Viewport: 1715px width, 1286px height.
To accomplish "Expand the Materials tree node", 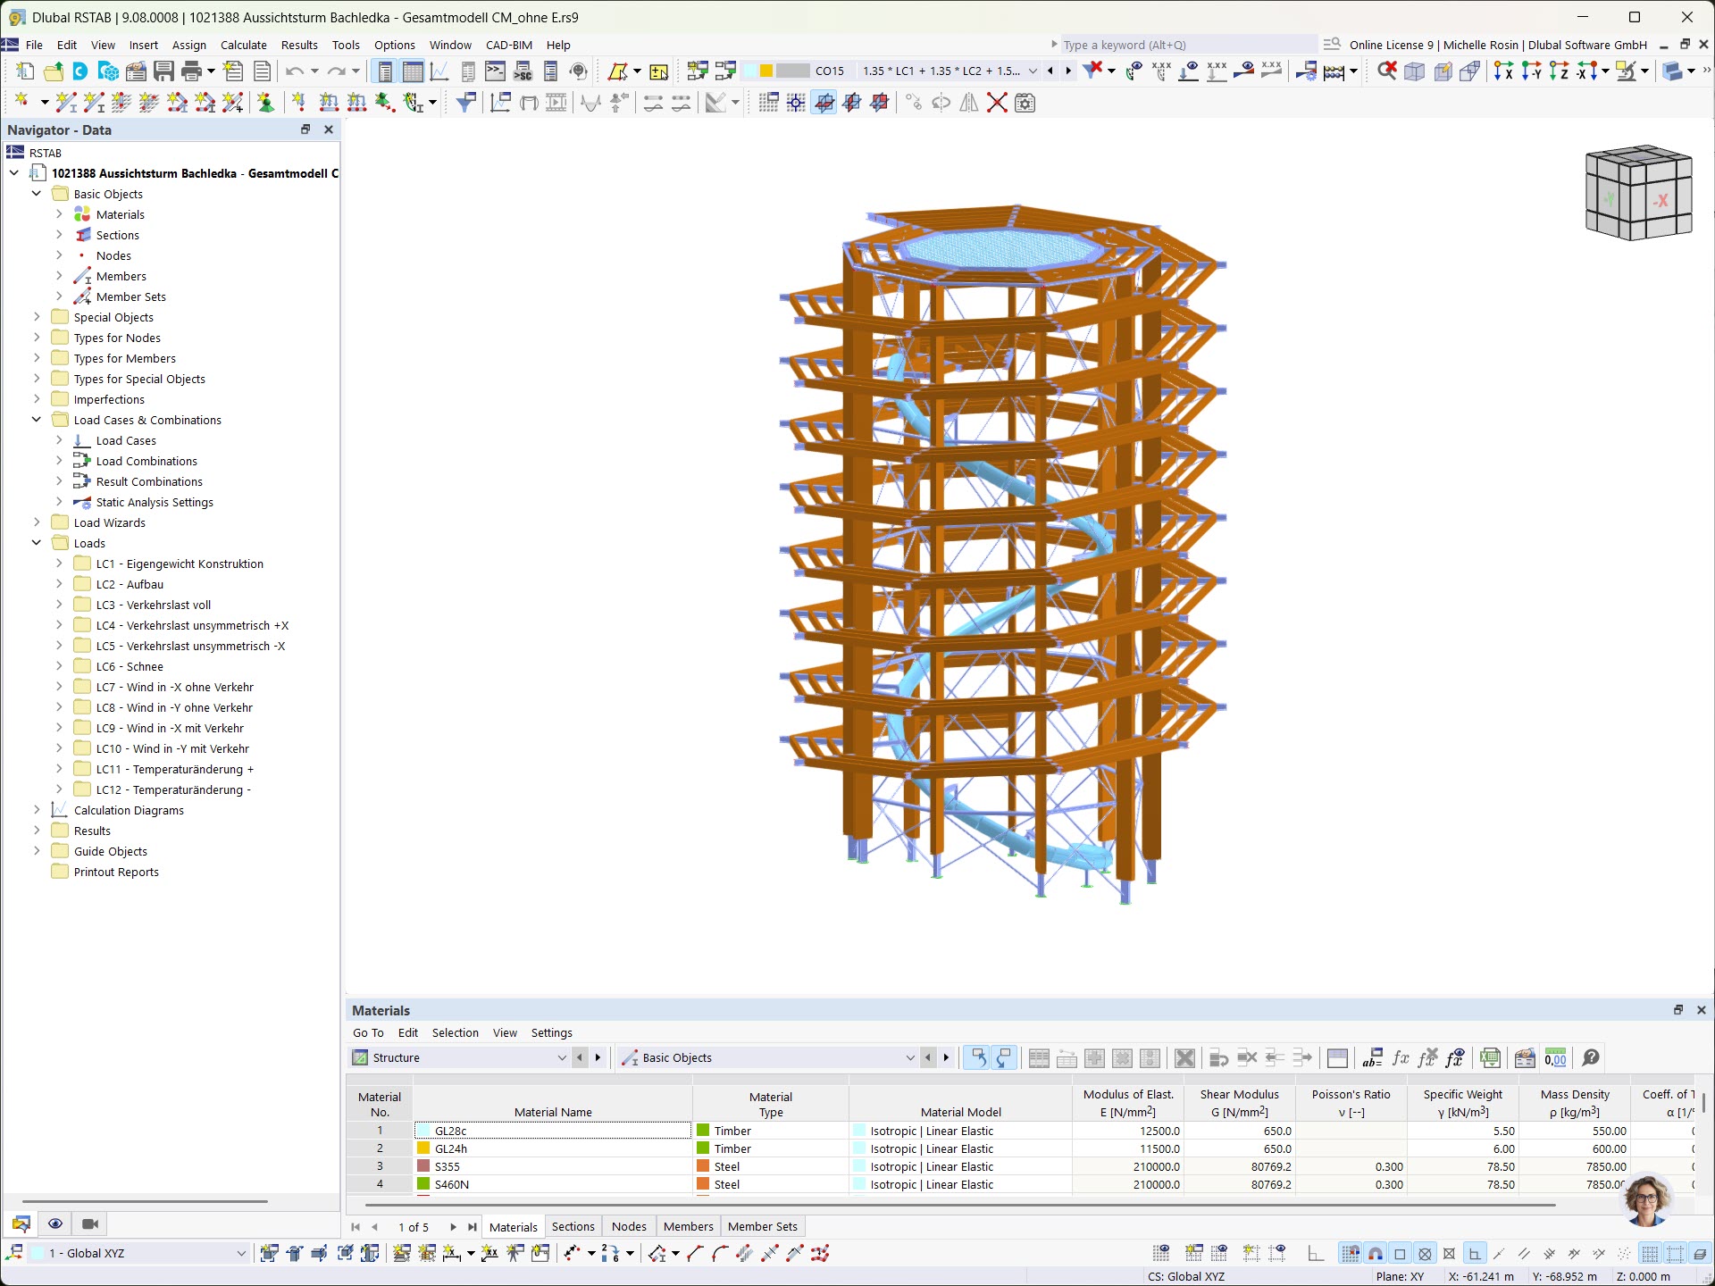I will (59, 214).
